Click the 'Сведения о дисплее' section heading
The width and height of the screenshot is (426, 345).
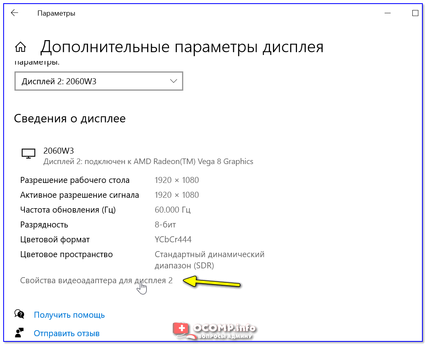[70, 118]
